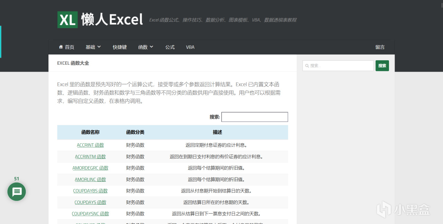Click 返回从付息期开始到结算日的天数。 cell
The image size is (443, 224).
coord(217,191)
